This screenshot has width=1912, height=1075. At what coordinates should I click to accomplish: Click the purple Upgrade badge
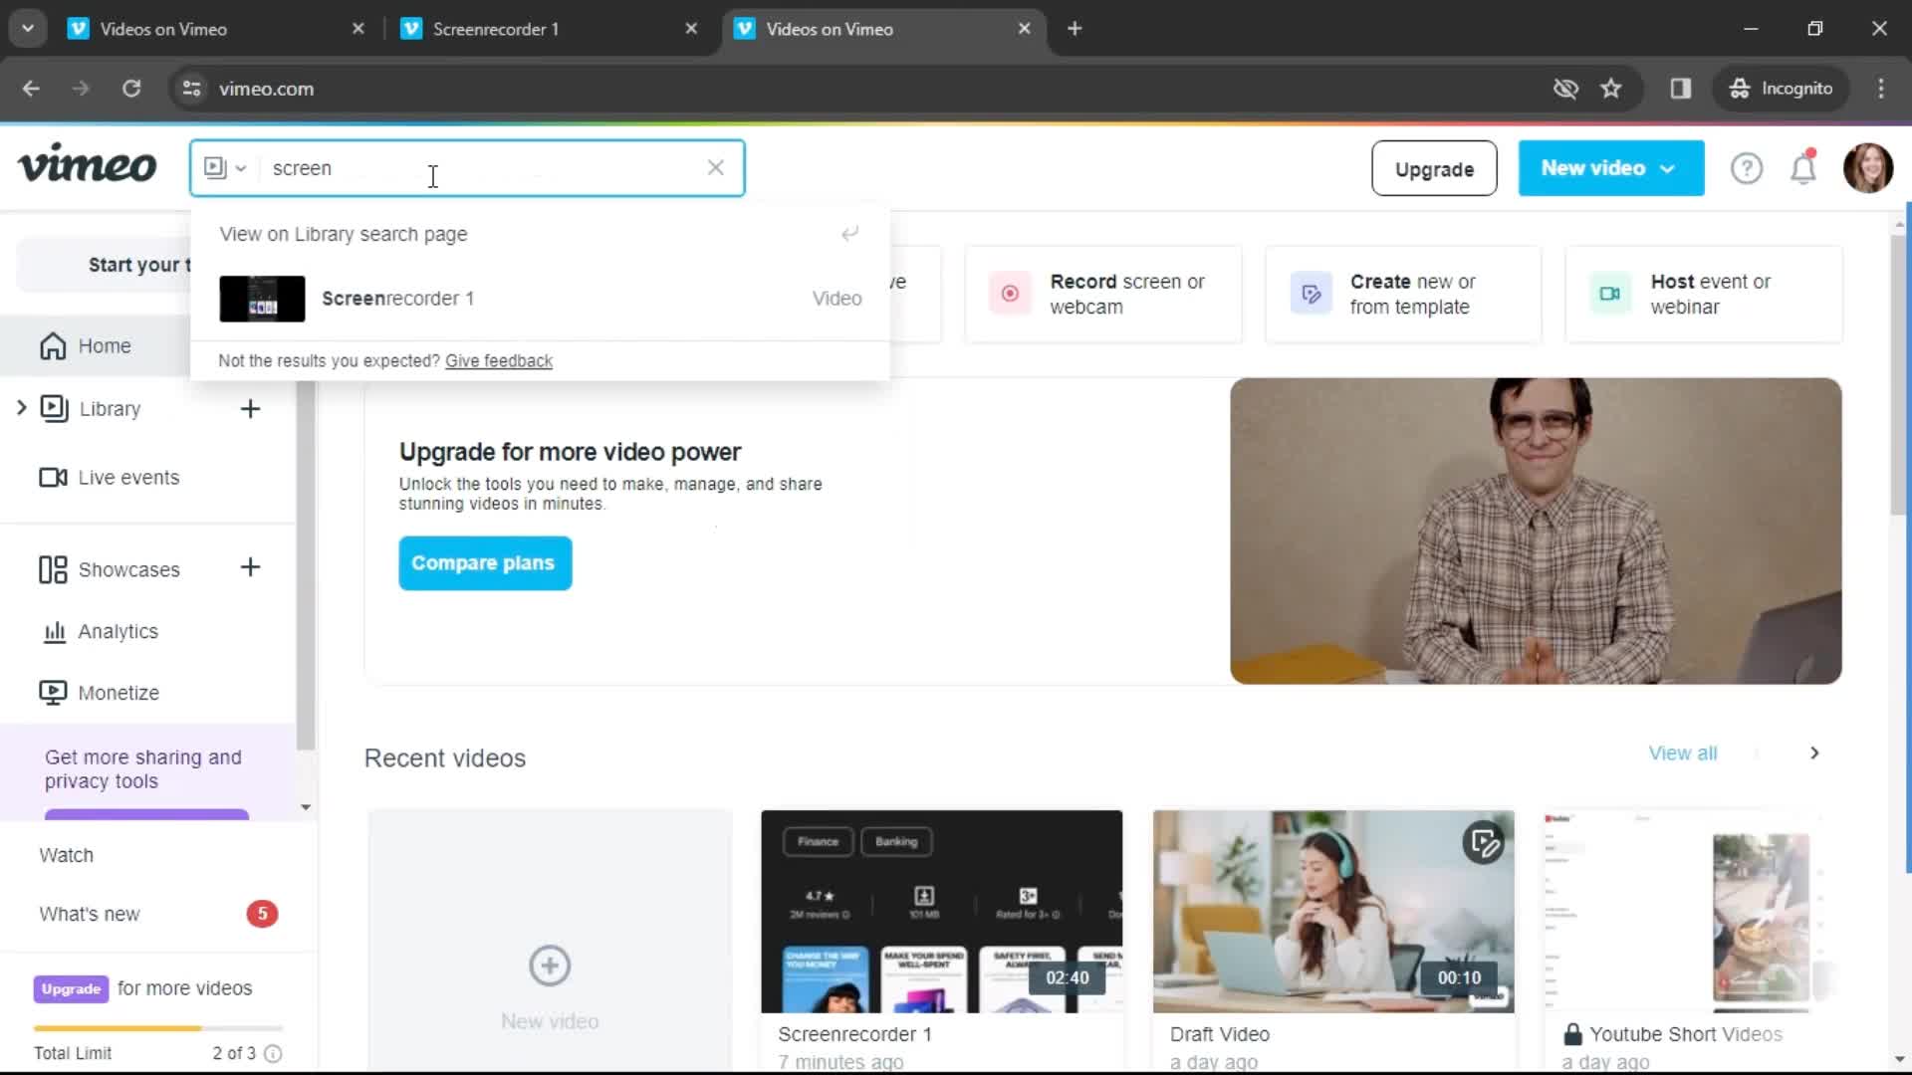point(71,988)
